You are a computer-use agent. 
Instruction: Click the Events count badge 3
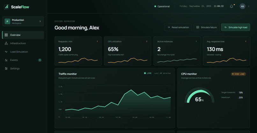tap(40, 60)
